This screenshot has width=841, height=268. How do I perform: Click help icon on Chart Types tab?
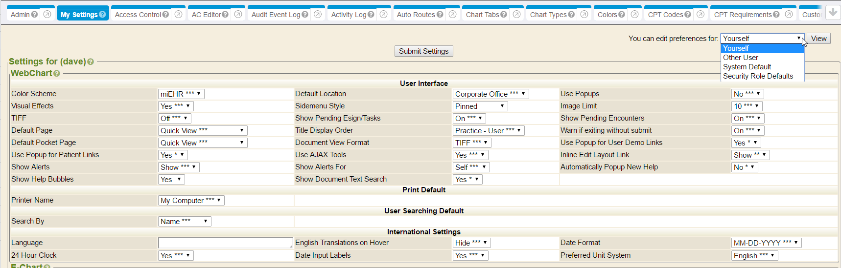point(571,15)
